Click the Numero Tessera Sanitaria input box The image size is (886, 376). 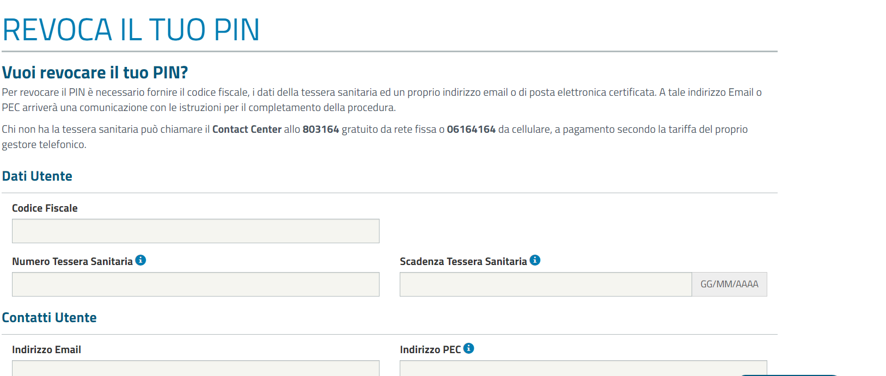[195, 284]
